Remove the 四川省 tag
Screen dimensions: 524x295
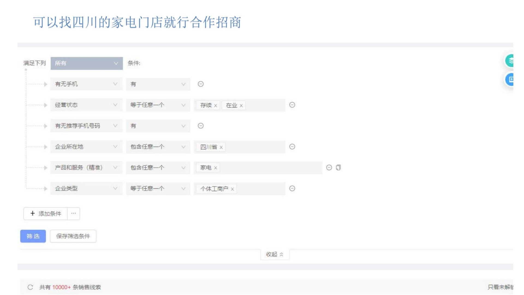coord(221,147)
